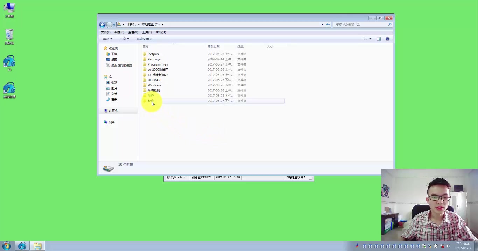Open the recent pages dropdown beside navigation arrows
The height and width of the screenshot is (251, 478).
114,25
